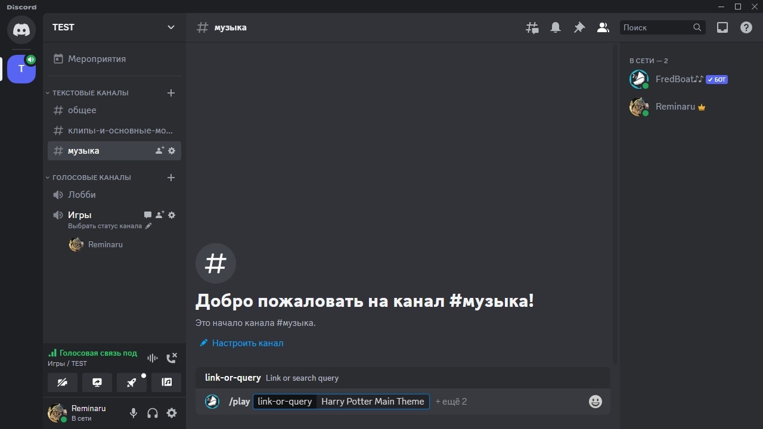Image resolution: width=763 pixels, height=429 pixels.
Task: Open voice connection details Голосовая связь
Action: pos(93,353)
